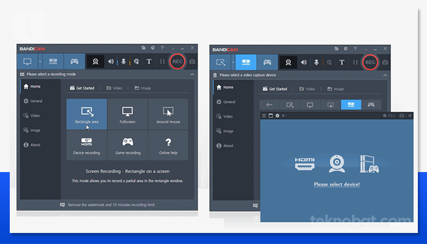Toggle speaker sound in right window toolbar
427x244 pixels.
pos(304,62)
